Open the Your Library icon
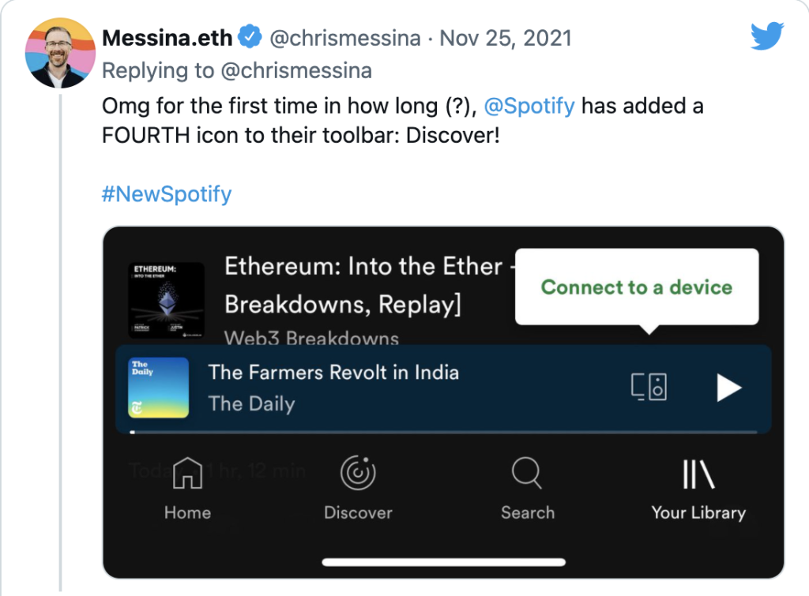The width and height of the screenshot is (809, 596). coord(698,475)
